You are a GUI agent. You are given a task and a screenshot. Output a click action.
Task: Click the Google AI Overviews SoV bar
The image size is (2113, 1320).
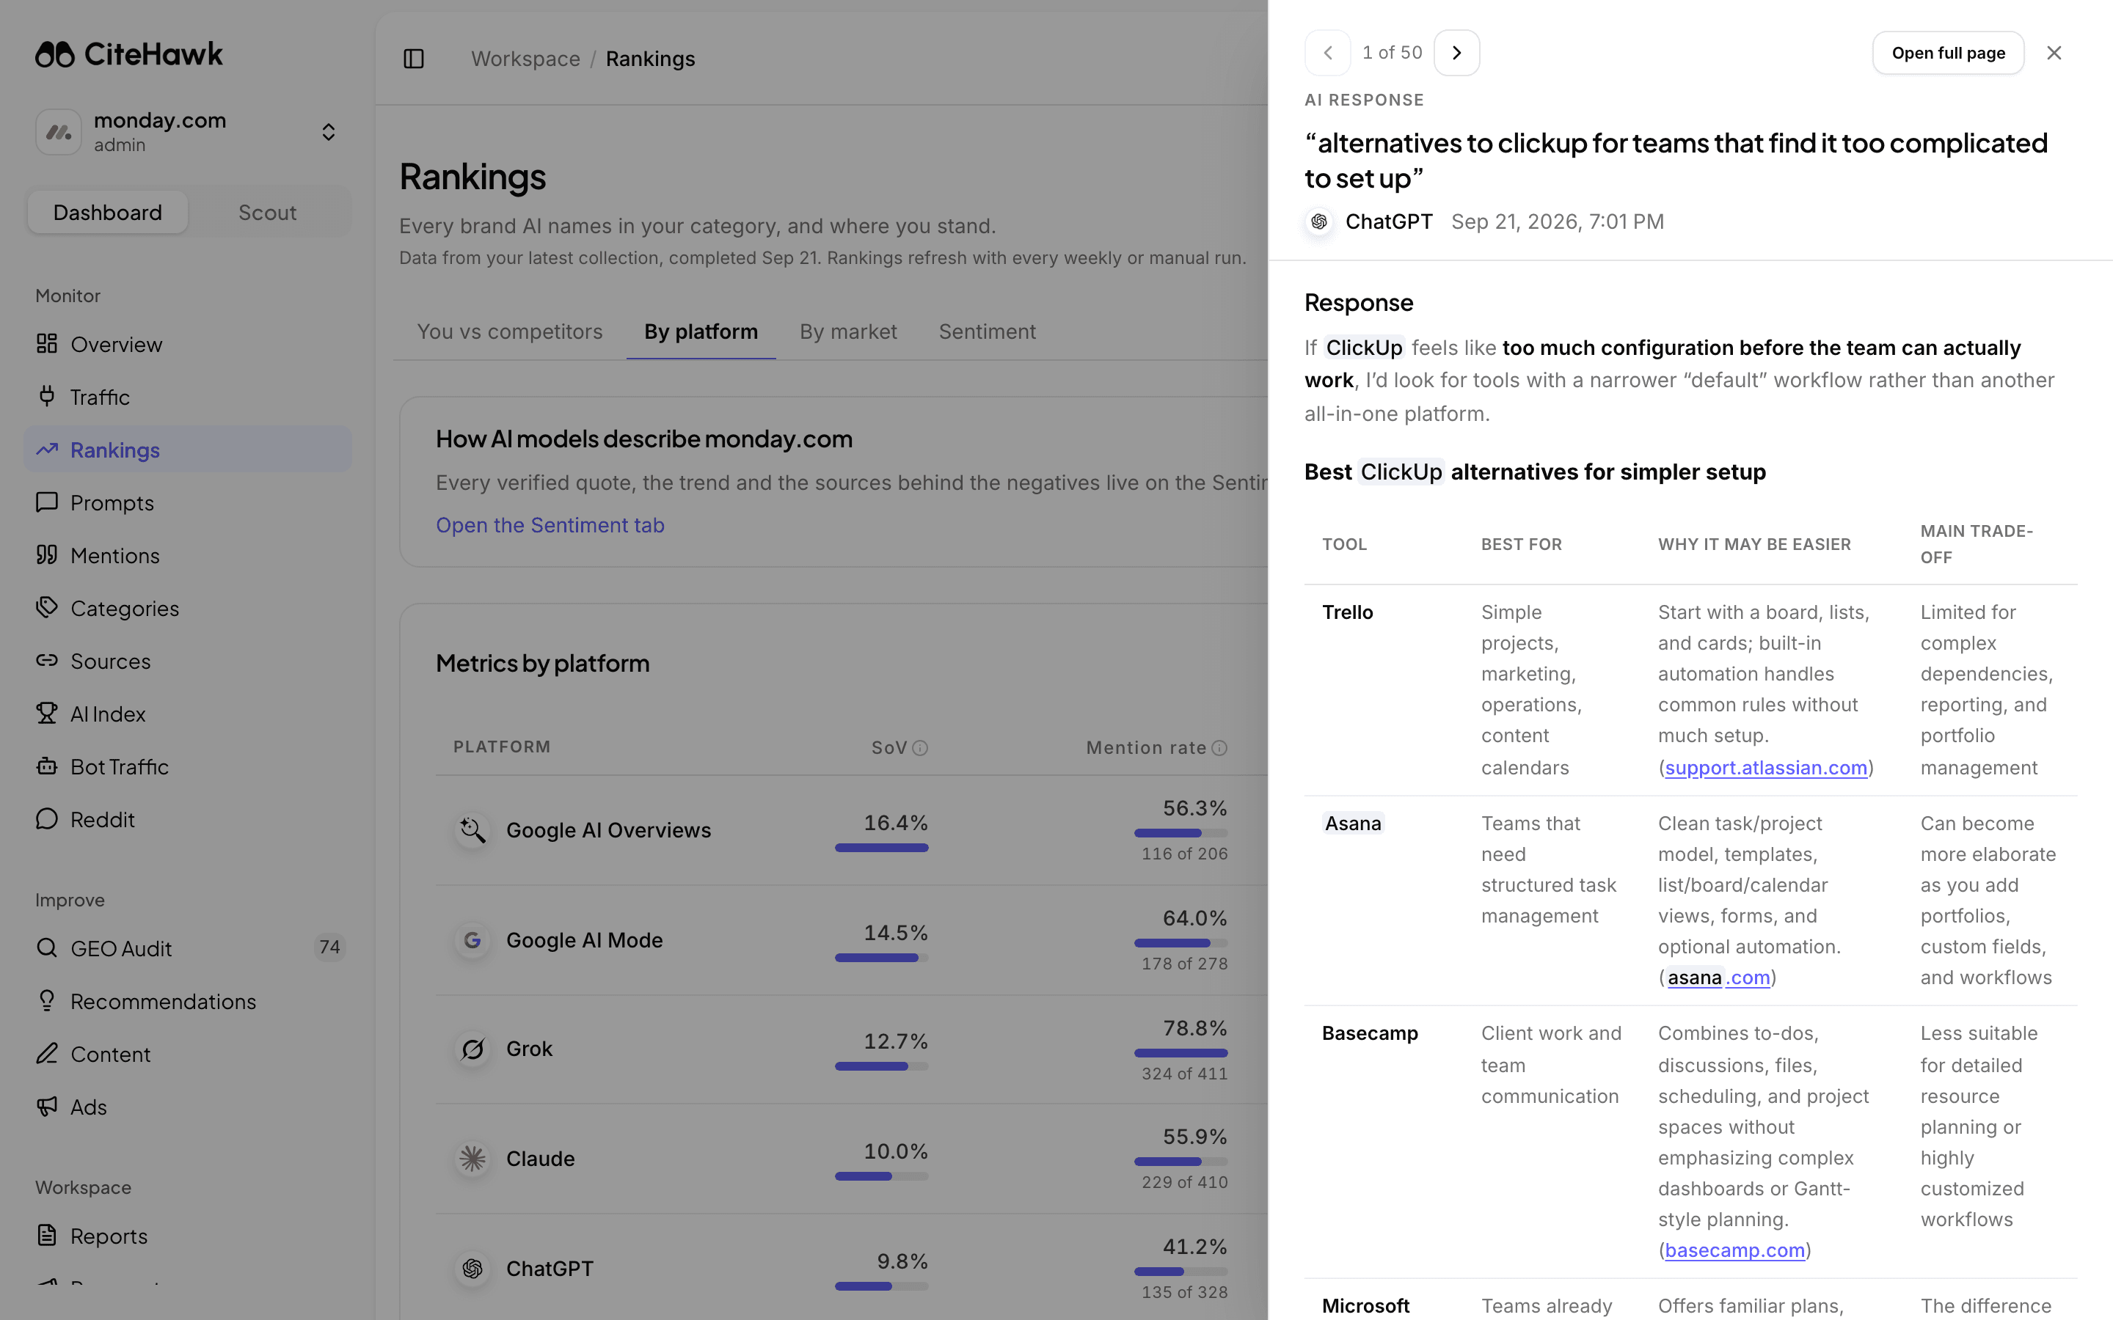click(881, 848)
